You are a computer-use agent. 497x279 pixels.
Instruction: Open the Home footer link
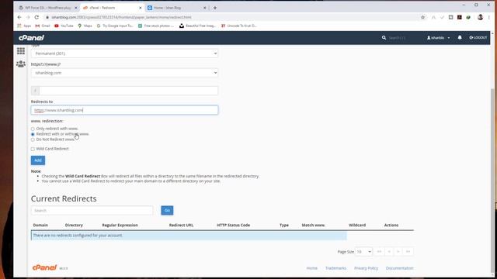(x=312, y=268)
